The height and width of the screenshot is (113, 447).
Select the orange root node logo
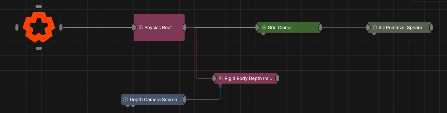[39, 27]
